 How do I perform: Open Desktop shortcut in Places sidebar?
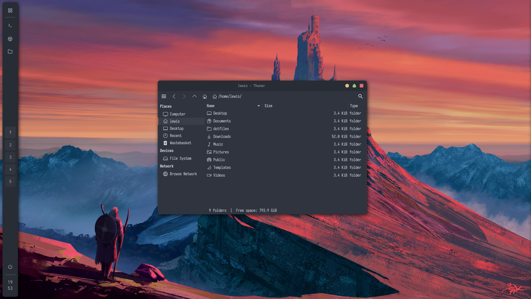click(181, 128)
